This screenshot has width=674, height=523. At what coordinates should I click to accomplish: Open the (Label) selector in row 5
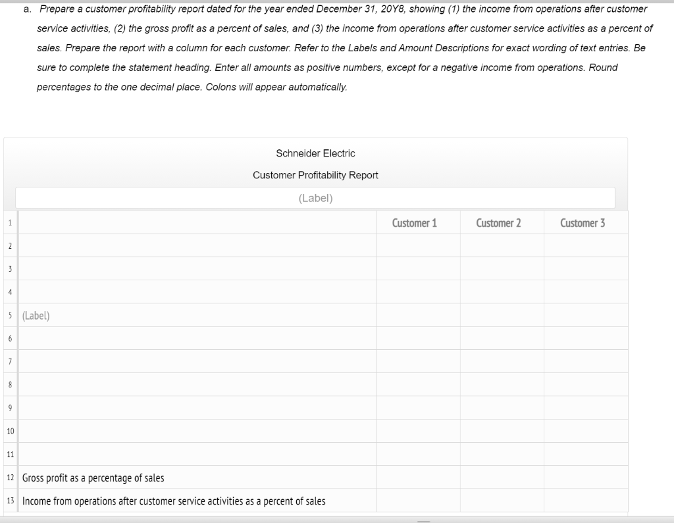tap(195, 315)
